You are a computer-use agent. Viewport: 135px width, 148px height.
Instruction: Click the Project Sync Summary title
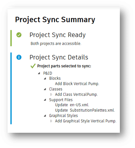(x=55, y=20)
